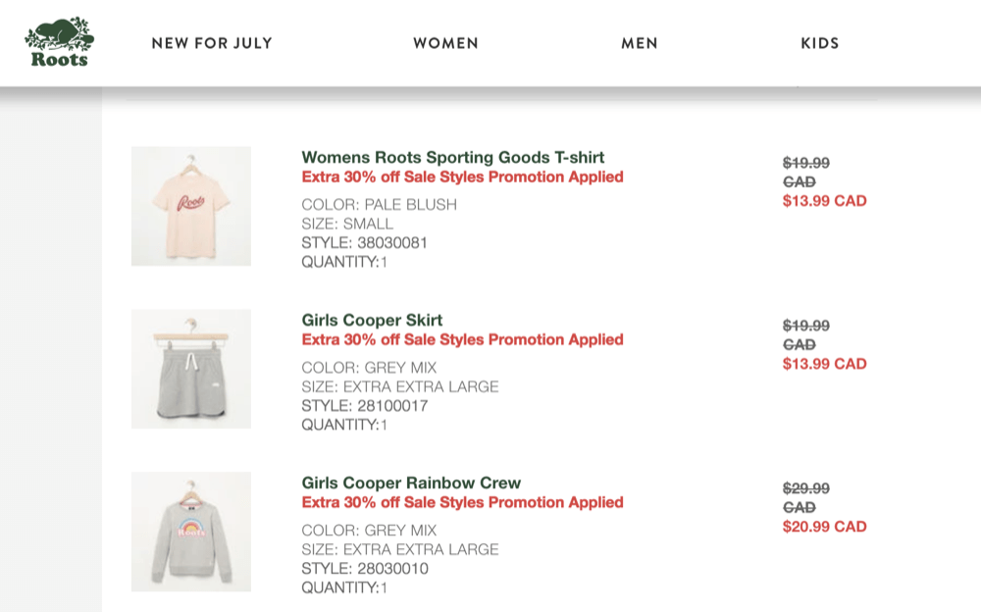The height and width of the screenshot is (612, 981).
Task: Click the Roots beaver logo
Action: click(x=59, y=42)
